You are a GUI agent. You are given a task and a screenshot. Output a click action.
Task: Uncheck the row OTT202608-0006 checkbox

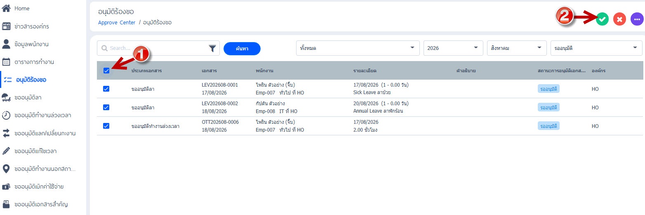click(106, 126)
